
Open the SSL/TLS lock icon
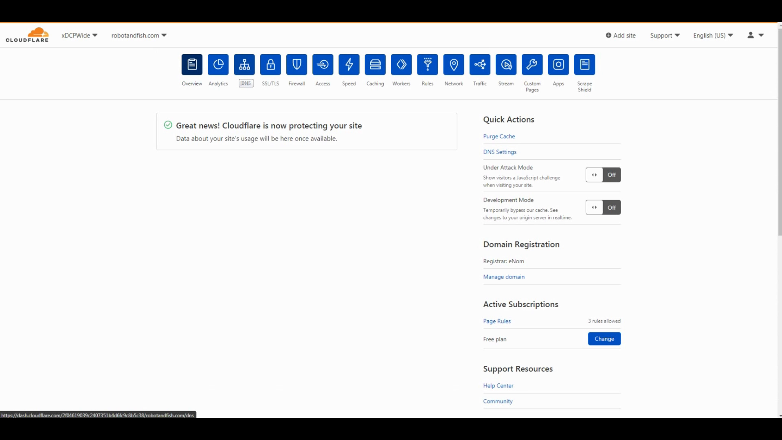(270, 64)
